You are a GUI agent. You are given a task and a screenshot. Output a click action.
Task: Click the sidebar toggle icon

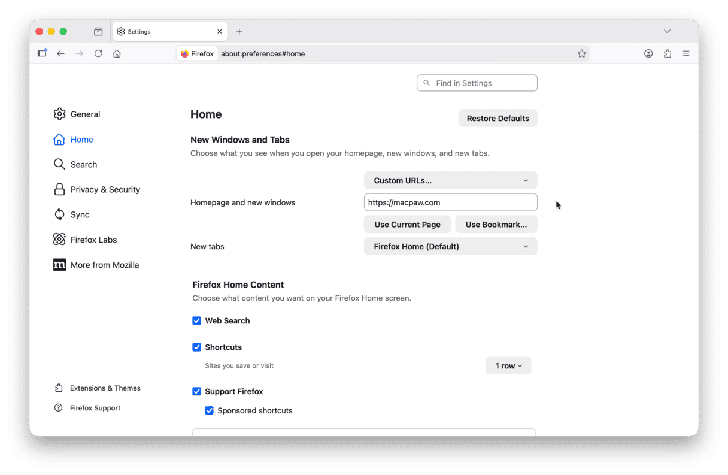click(x=42, y=53)
